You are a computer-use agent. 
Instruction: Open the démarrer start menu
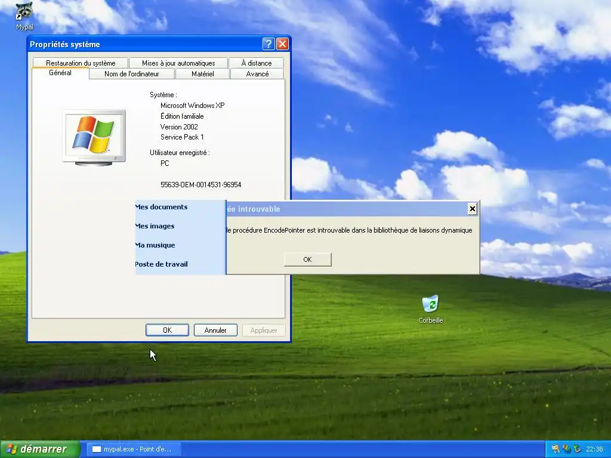click(x=40, y=449)
